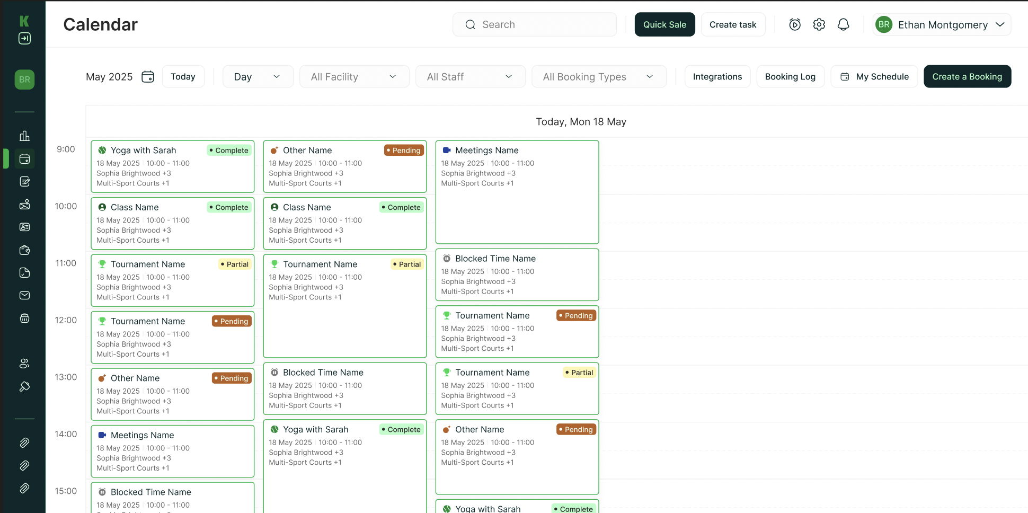This screenshot has width=1028, height=513.
Task: Open the analytics bar-chart icon in sidebar
Action: point(24,136)
